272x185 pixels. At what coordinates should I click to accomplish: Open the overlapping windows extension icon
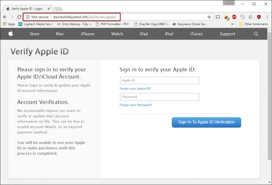[x=243, y=17]
